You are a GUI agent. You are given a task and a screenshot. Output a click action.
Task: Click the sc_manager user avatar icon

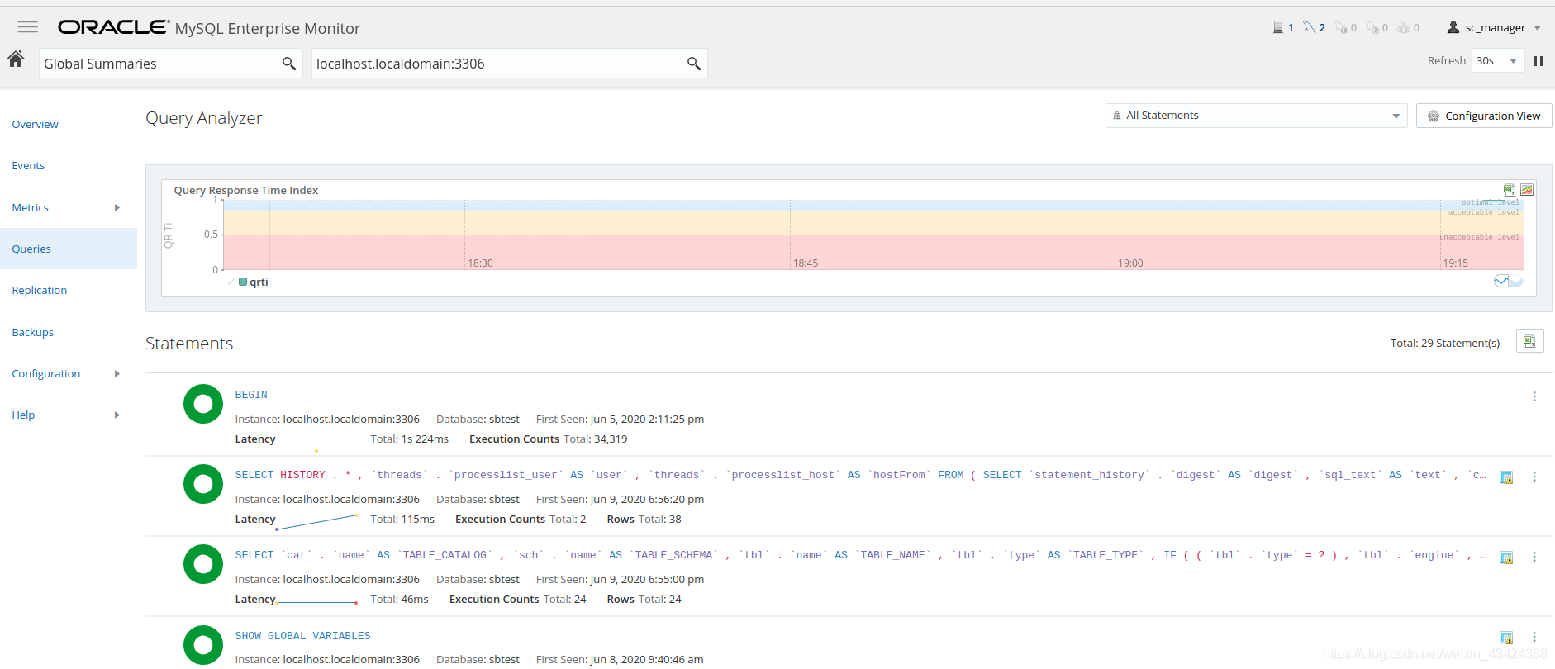[x=1453, y=27]
